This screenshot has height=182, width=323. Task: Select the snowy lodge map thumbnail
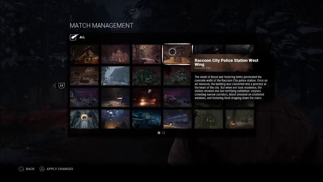(84, 54)
